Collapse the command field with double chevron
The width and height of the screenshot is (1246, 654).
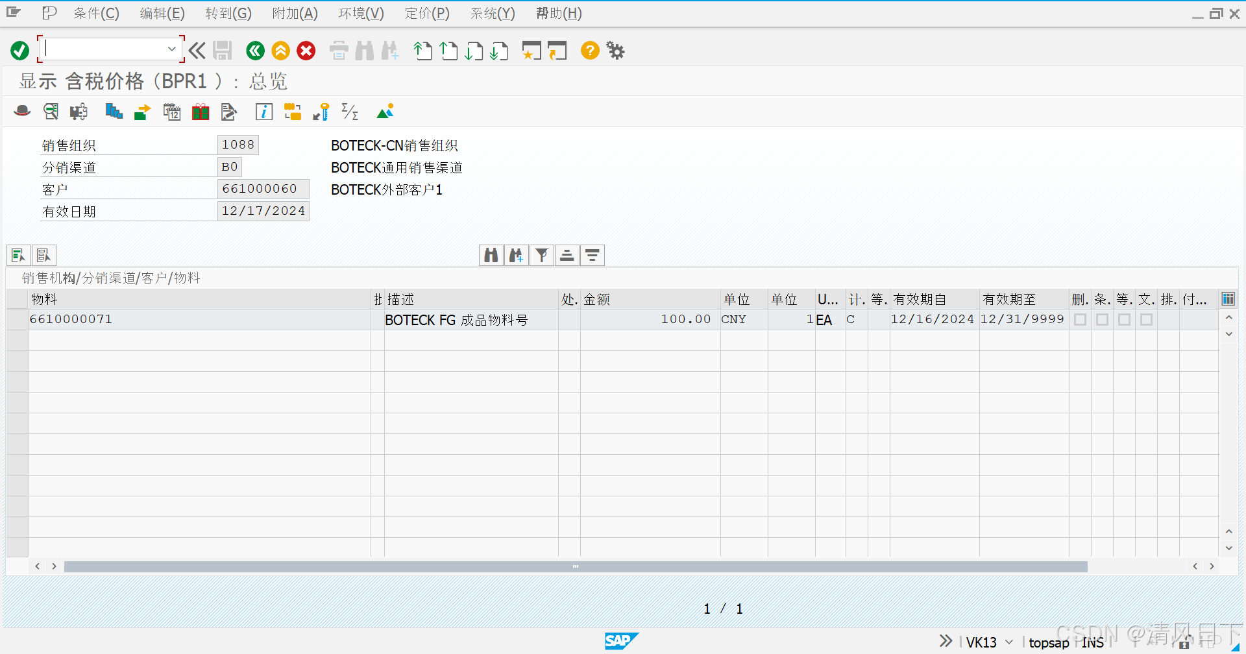click(x=197, y=50)
